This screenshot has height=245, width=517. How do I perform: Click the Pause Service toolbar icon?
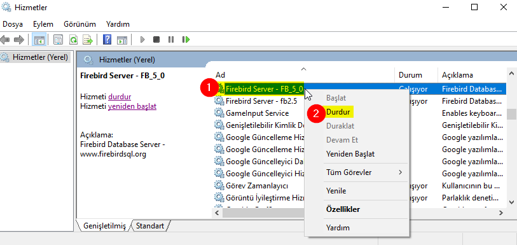click(x=171, y=40)
